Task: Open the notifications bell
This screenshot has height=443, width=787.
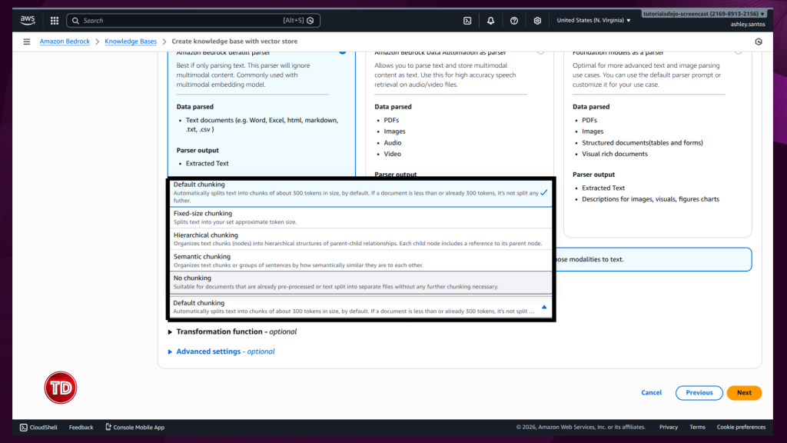Action: [490, 21]
